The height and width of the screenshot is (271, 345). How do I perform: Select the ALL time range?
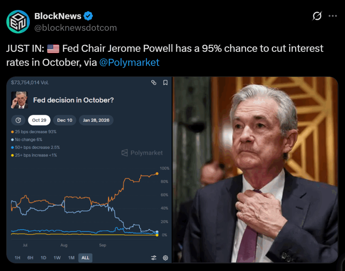[x=85, y=258]
